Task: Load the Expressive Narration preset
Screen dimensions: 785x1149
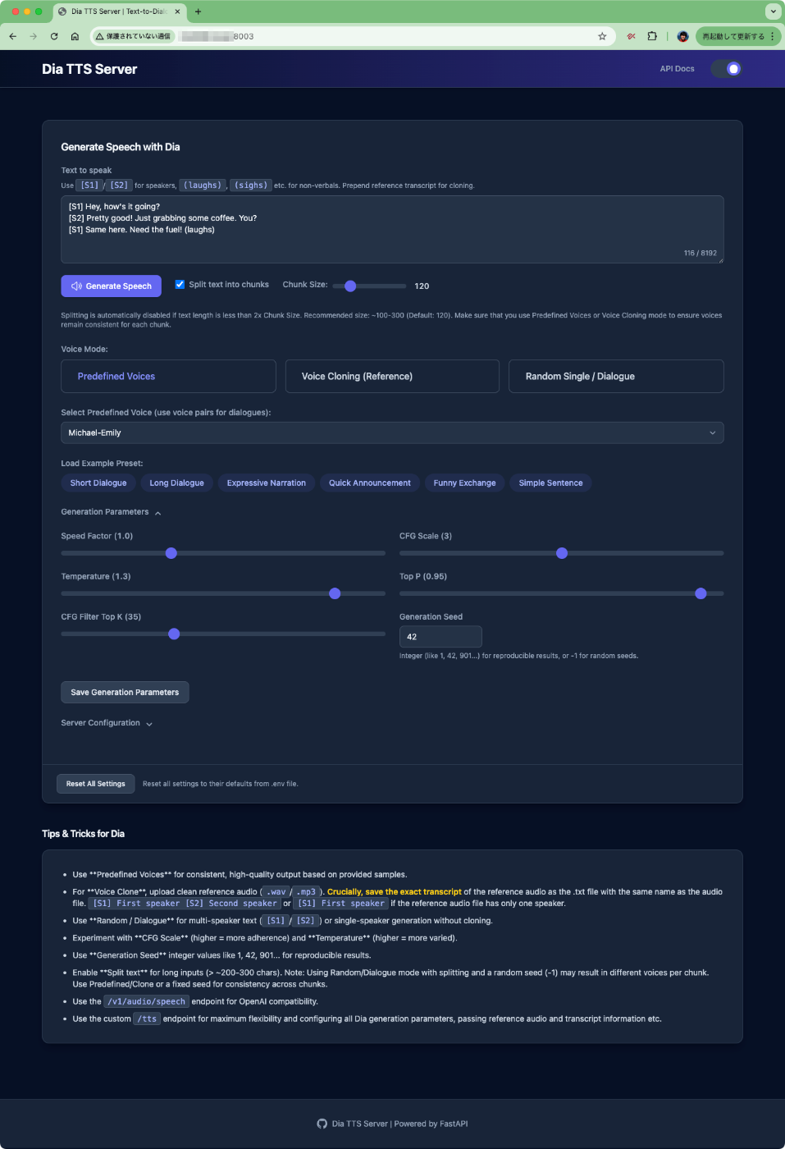Action: click(x=267, y=483)
